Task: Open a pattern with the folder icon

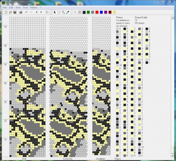Action: pyautogui.click(x=11, y=12)
